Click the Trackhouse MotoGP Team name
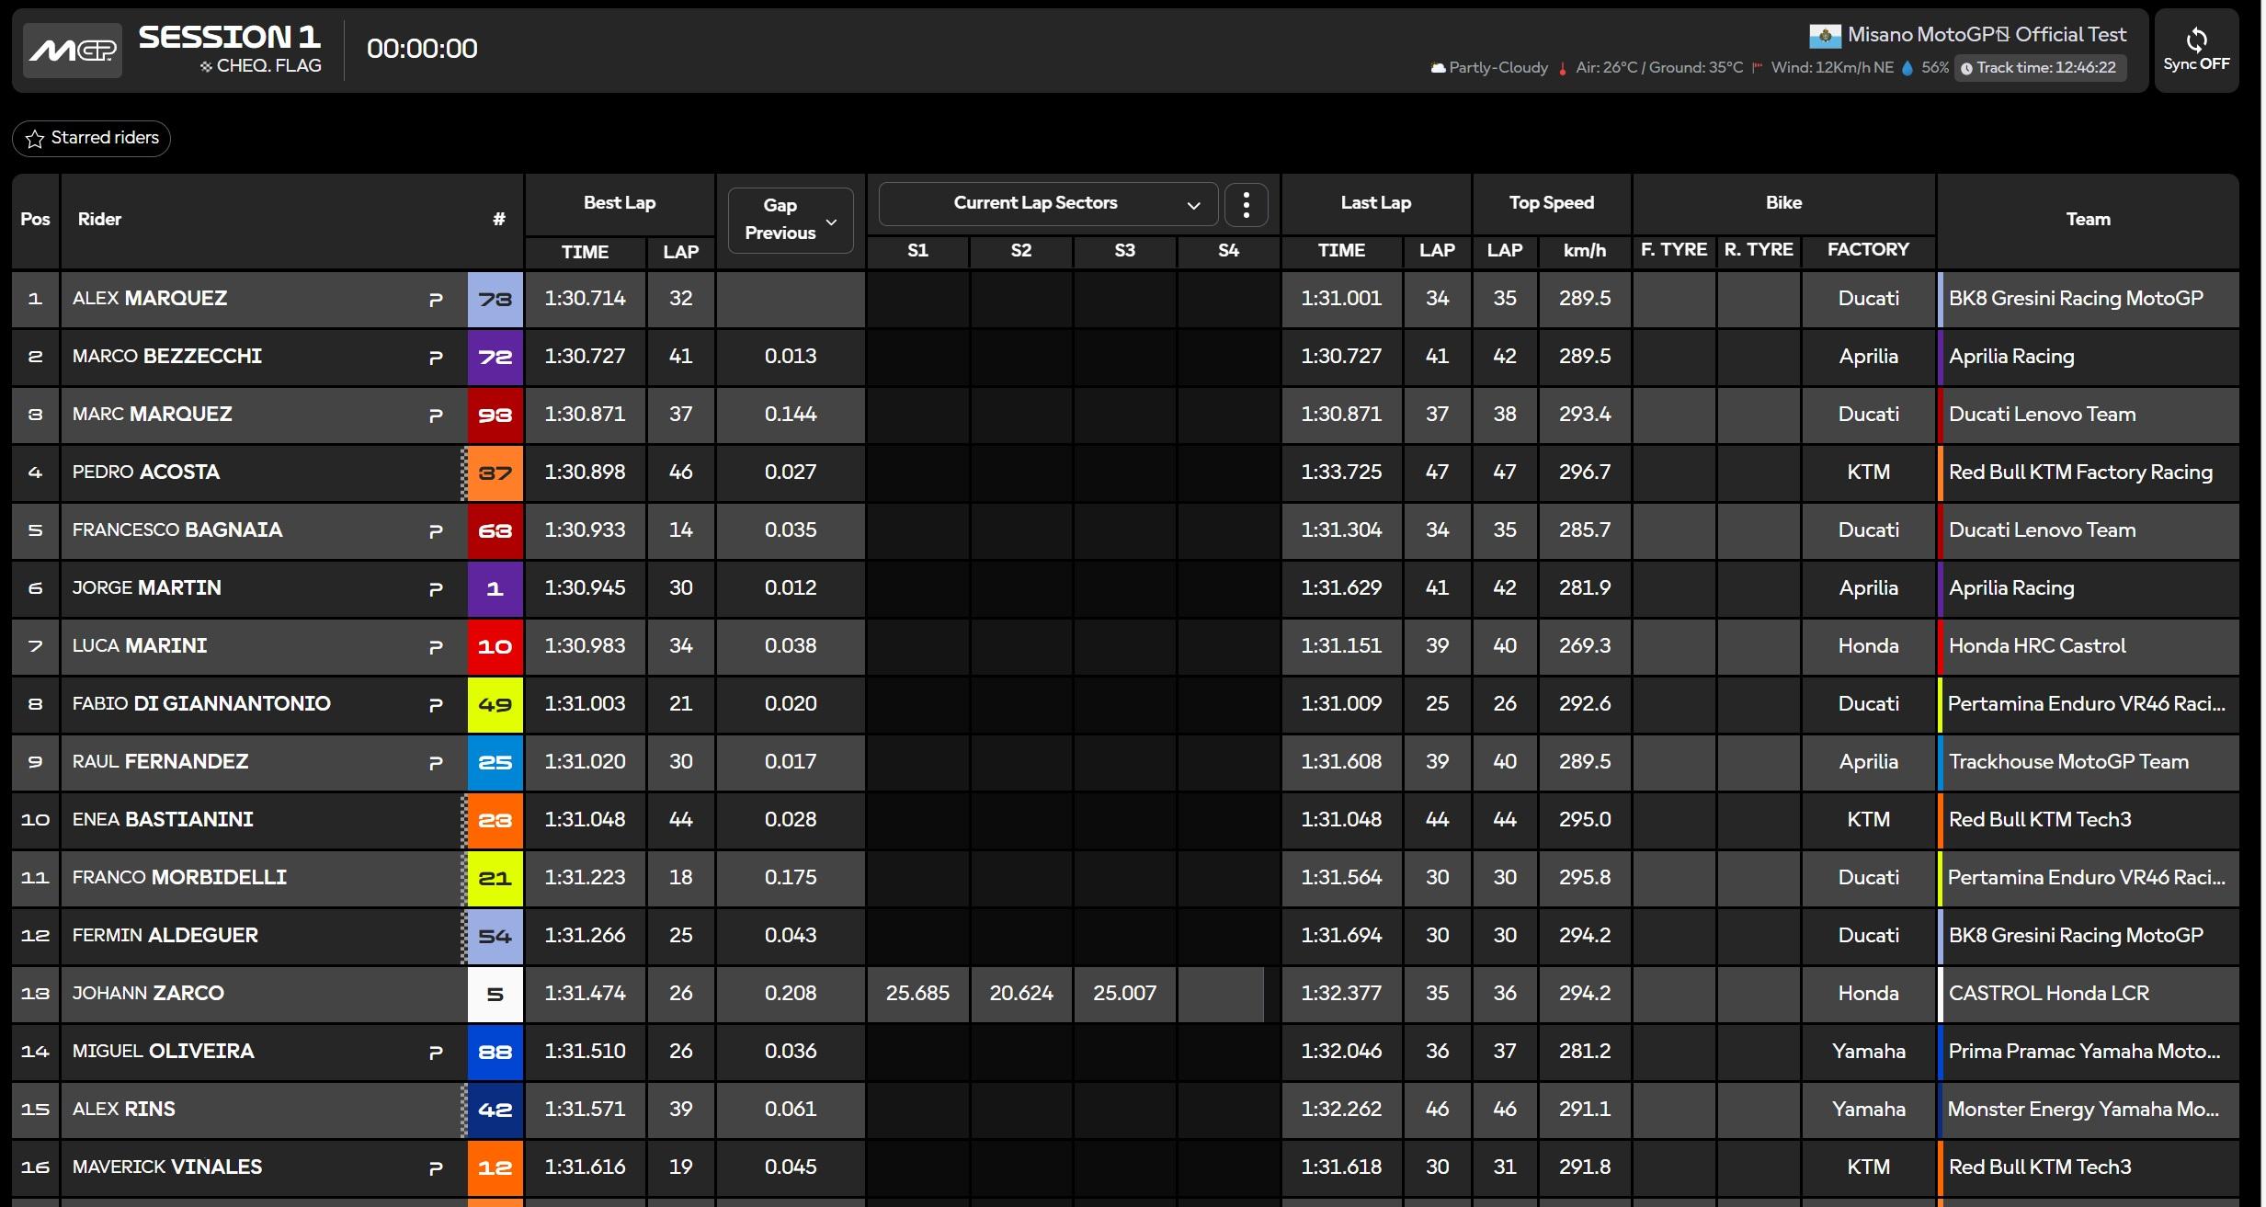 point(2068,762)
